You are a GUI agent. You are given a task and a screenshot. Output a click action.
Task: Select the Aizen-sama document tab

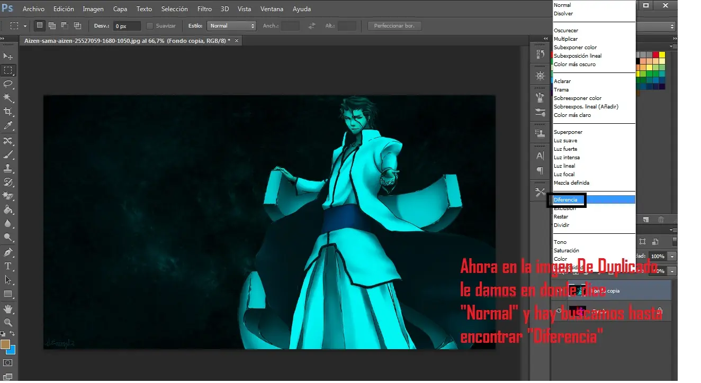tap(130, 40)
